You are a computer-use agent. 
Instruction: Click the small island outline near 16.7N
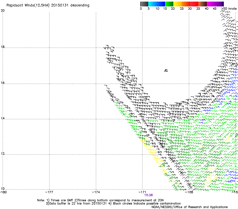point(166,70)
